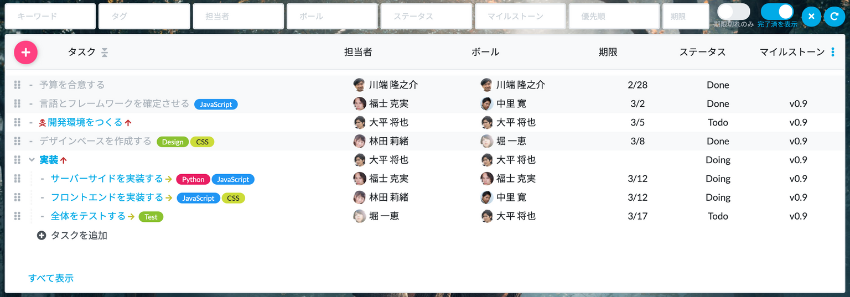Viewport: 850px width, 297px height.
Task: Open the column options three-dot menu
Action: tap(833, 52)
